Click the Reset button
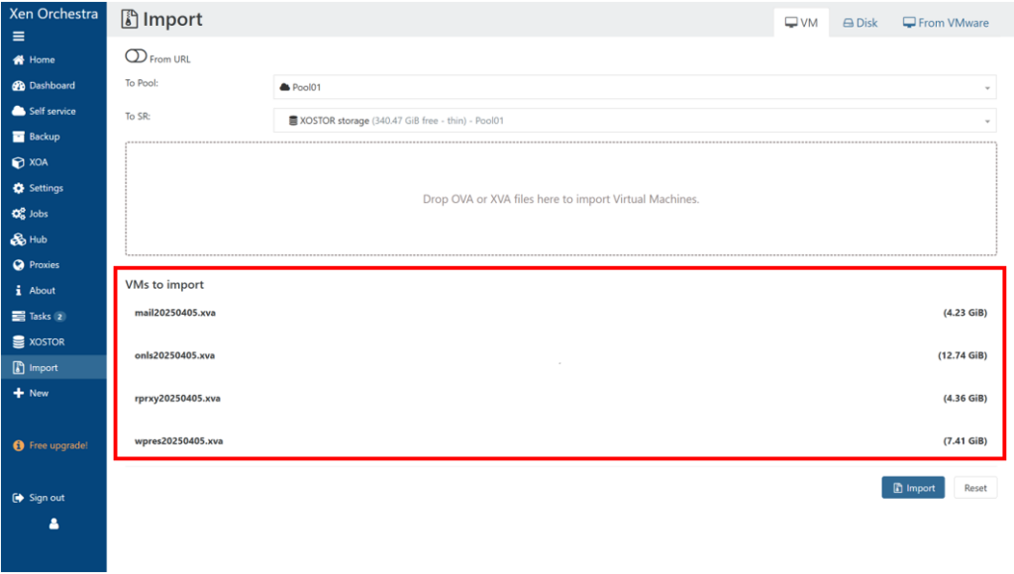Screen dimensions: 1014x574 pyautogui.click(x=974, y=488)
